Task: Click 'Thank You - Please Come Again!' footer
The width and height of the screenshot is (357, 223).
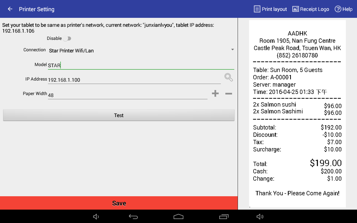Action: (297, 193)
